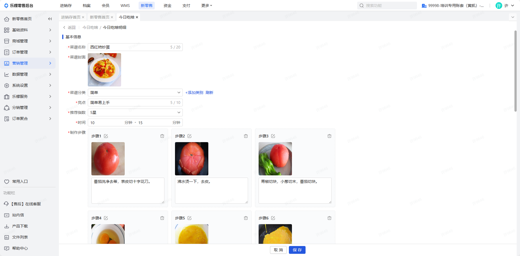Delete 步骤2 with its trash icon
Viewport: 520px width, 256px height.
click(246, 136)
